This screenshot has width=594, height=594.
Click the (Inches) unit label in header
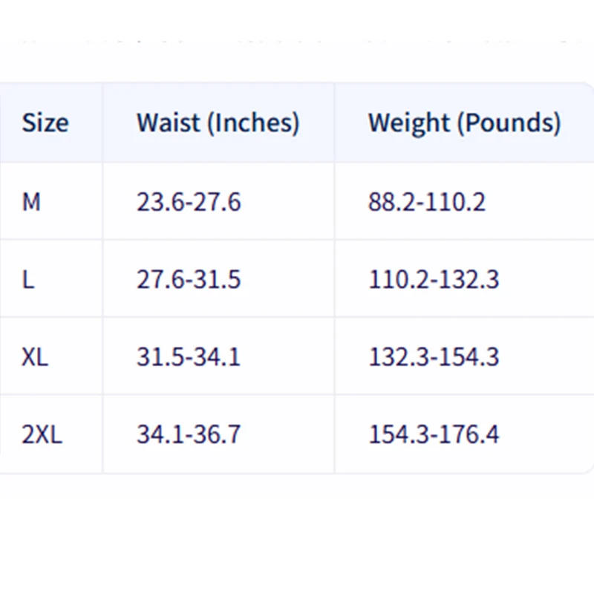pyautogui.click(x=252, y=123)
